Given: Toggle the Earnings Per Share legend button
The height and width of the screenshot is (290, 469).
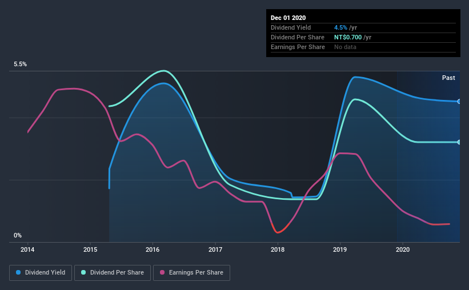Looking at the screenshot, I should (x=192, y=273).
